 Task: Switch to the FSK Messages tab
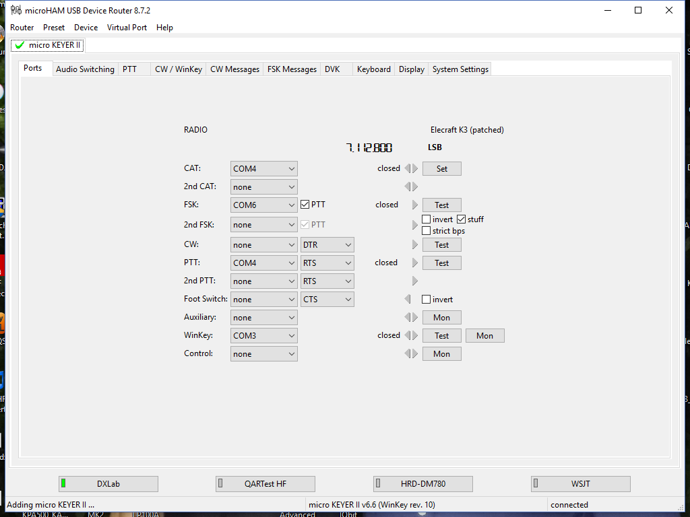pos(291,69)
